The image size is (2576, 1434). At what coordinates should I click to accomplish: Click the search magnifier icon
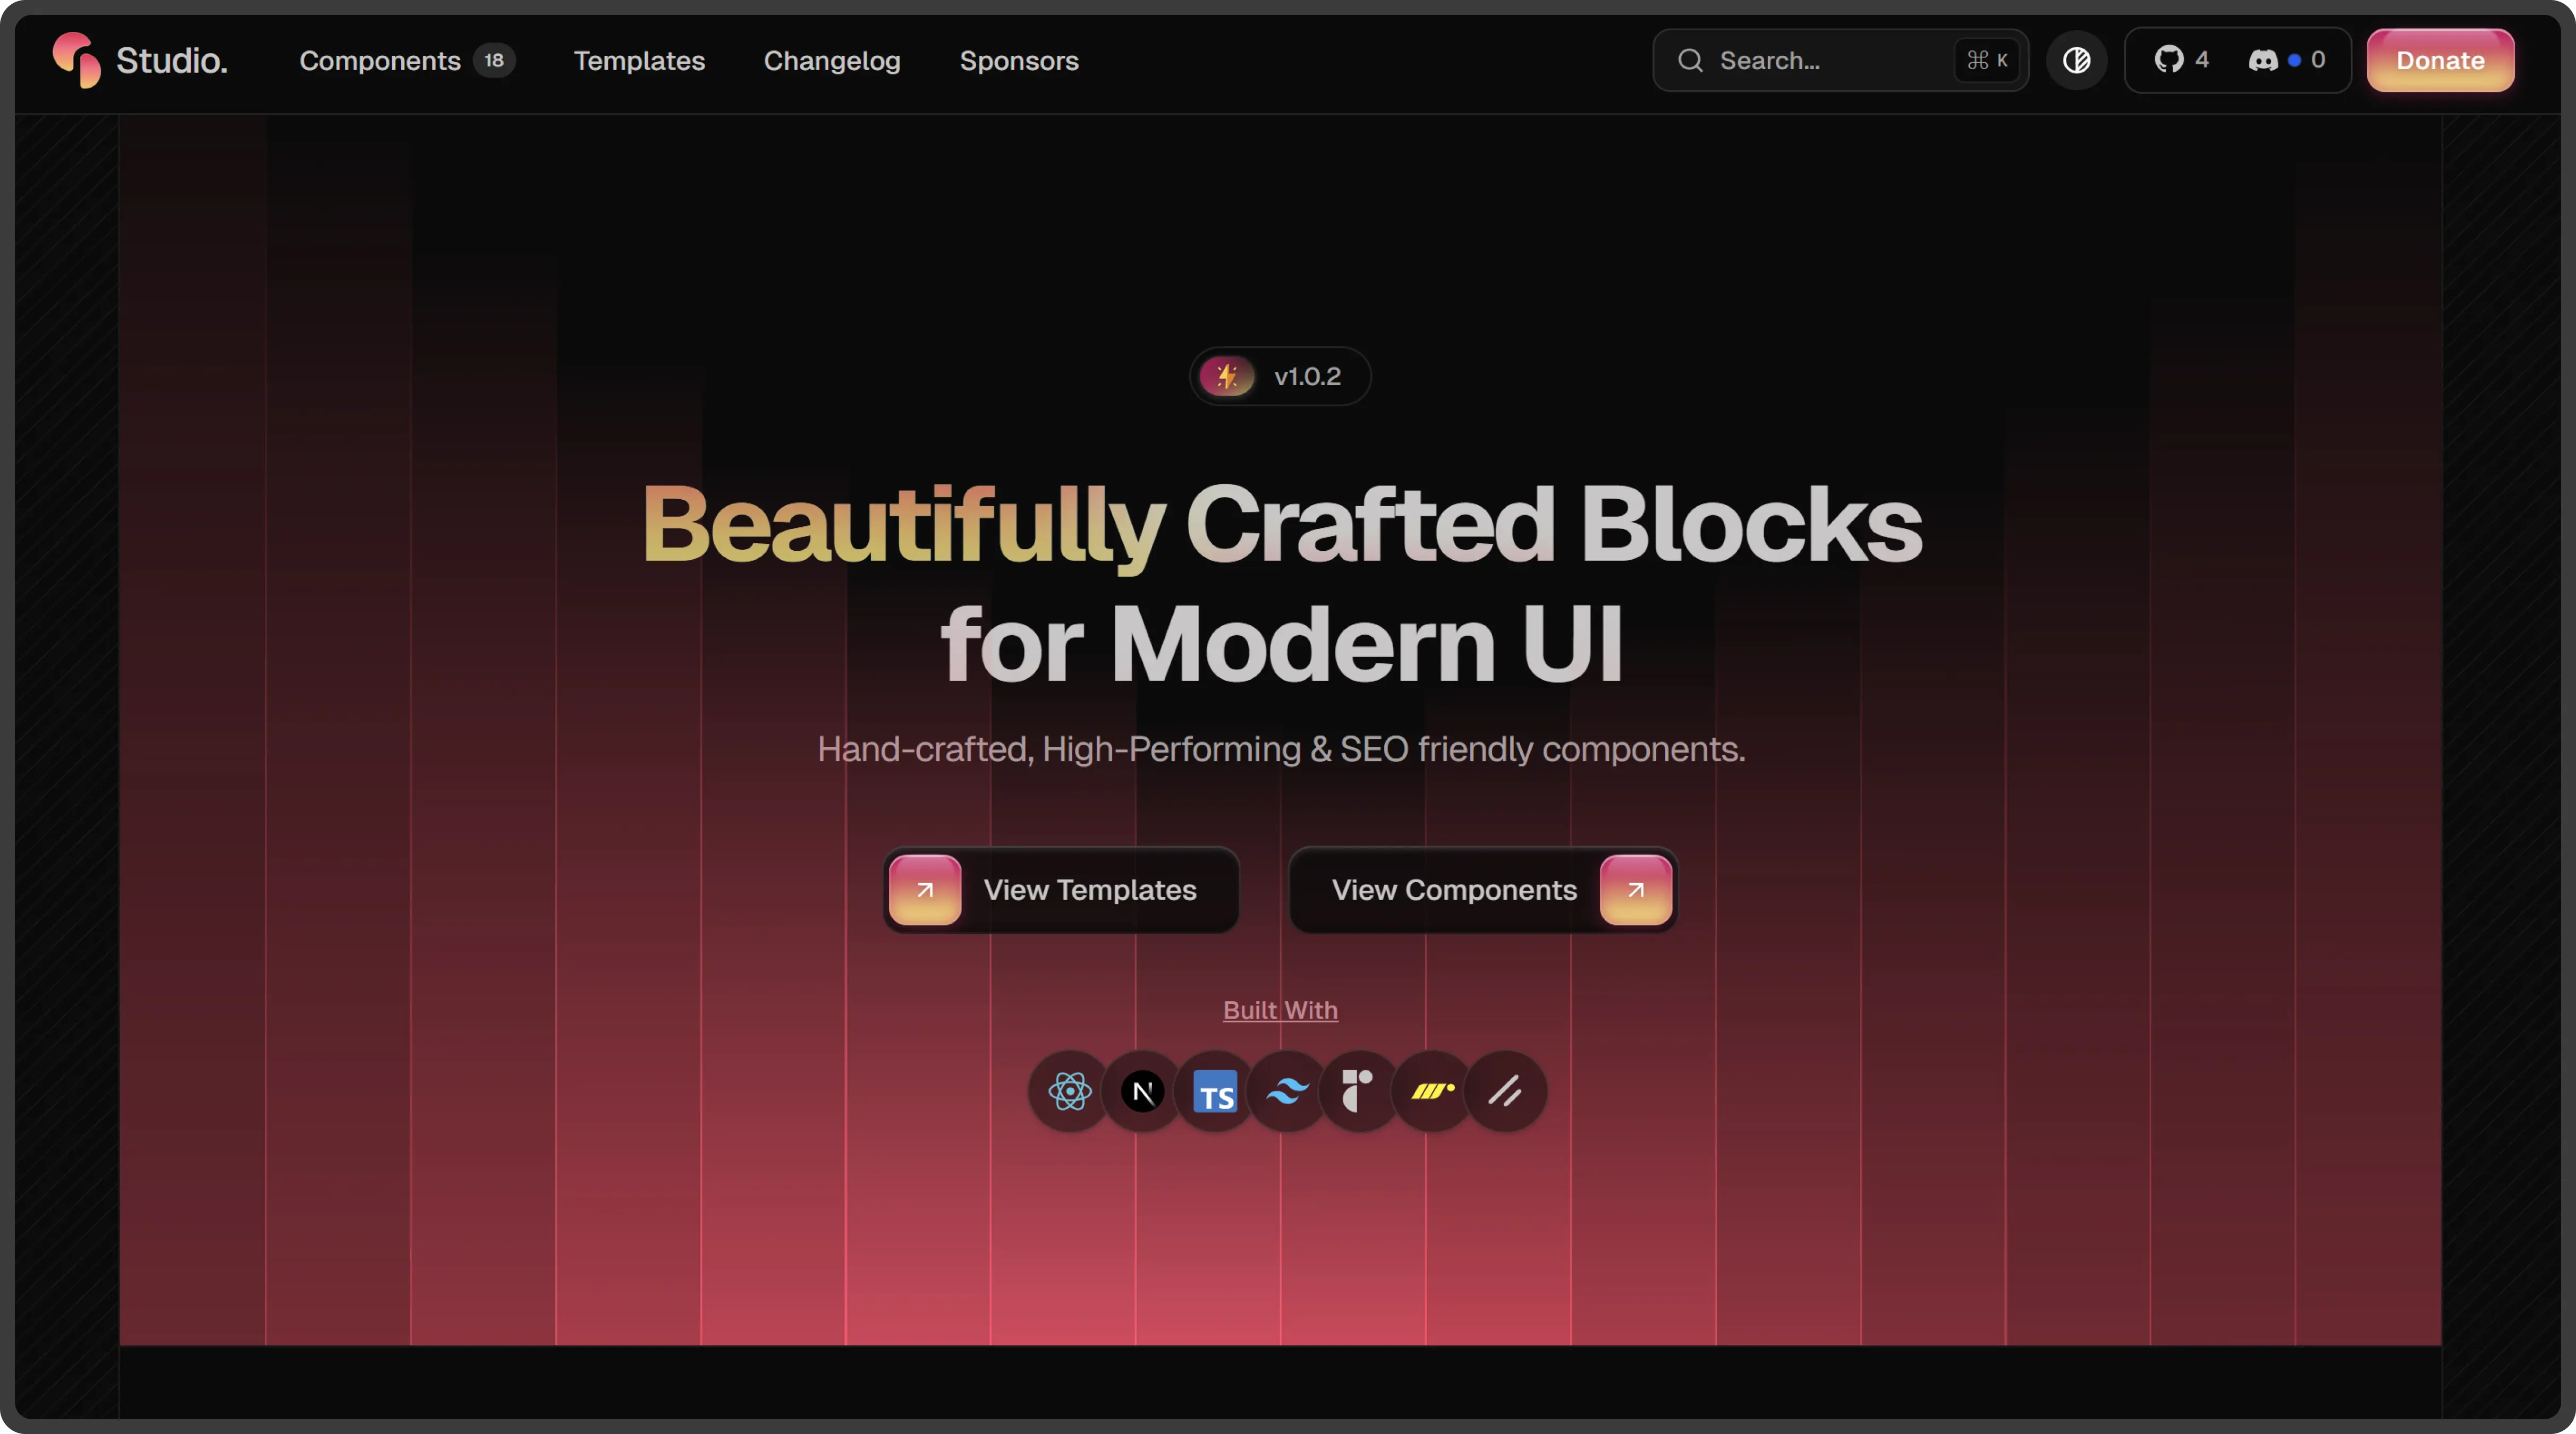1690,61
